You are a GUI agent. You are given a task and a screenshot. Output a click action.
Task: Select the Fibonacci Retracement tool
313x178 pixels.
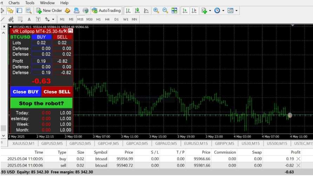click(x=20, y=19)
